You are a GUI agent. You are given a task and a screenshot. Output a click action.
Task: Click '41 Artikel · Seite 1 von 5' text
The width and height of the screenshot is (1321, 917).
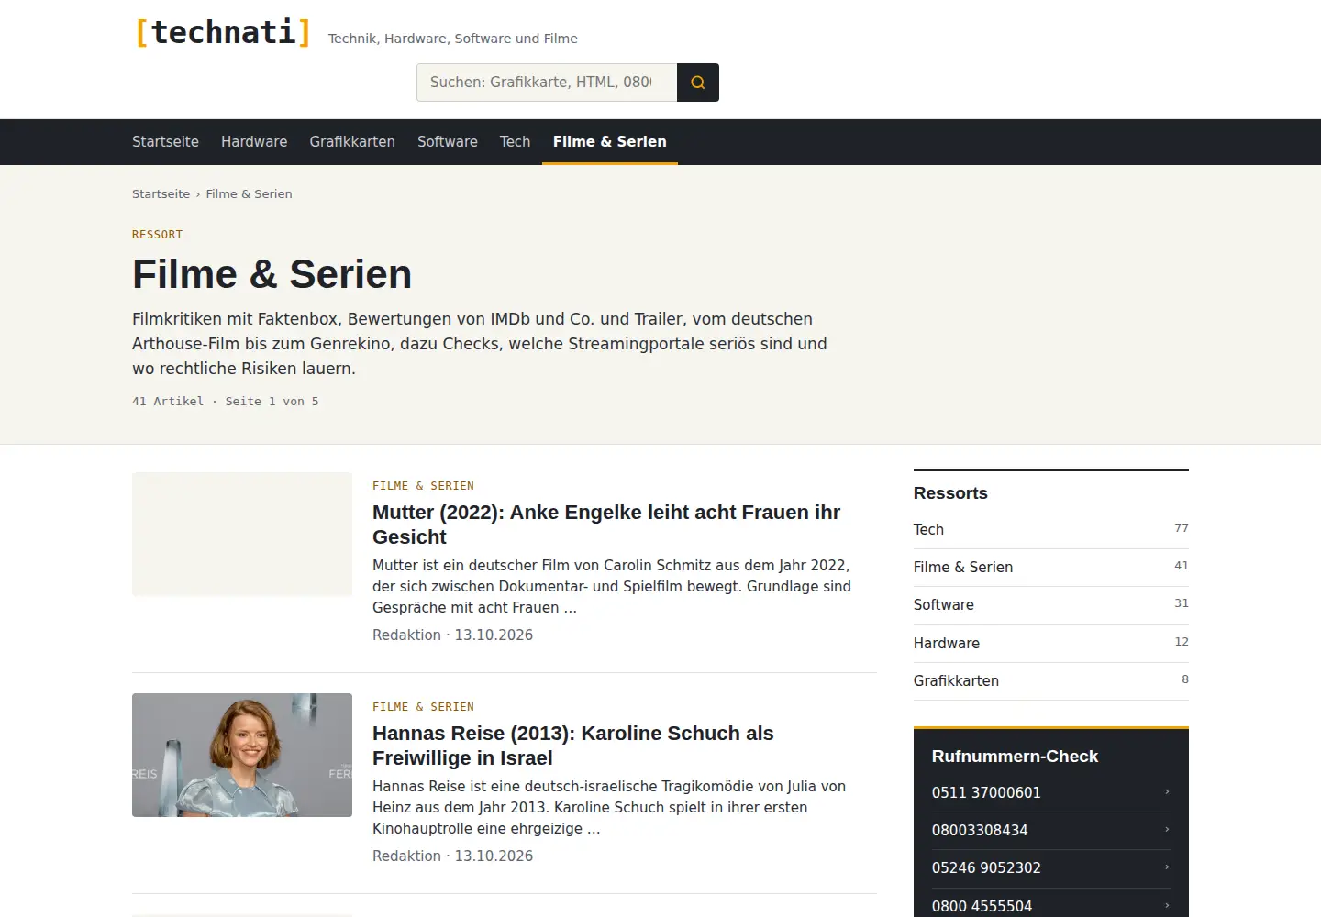[226, 401]
